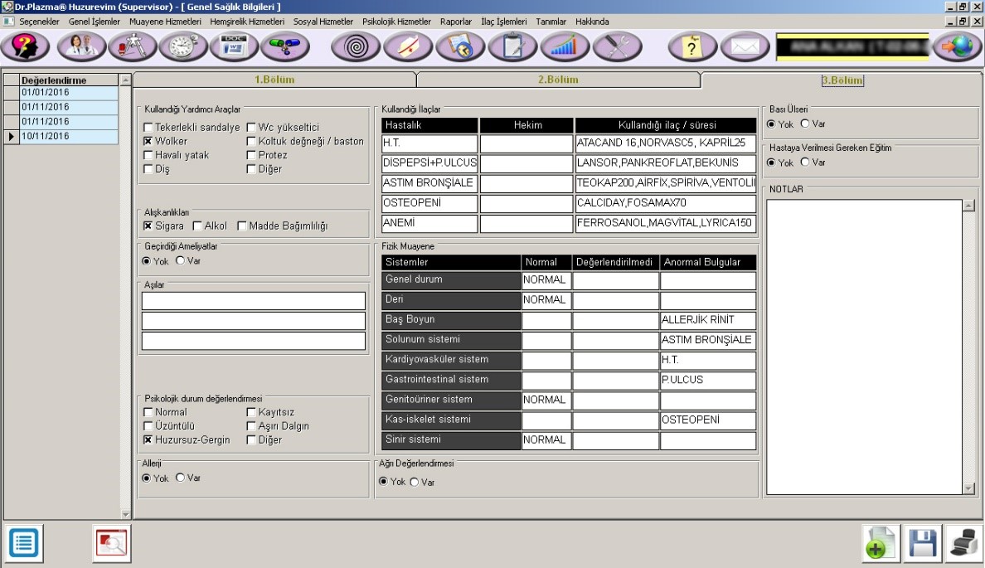Check the Protez checkbox
Screen dimensions: 985x568
click(x=251, y=154)
